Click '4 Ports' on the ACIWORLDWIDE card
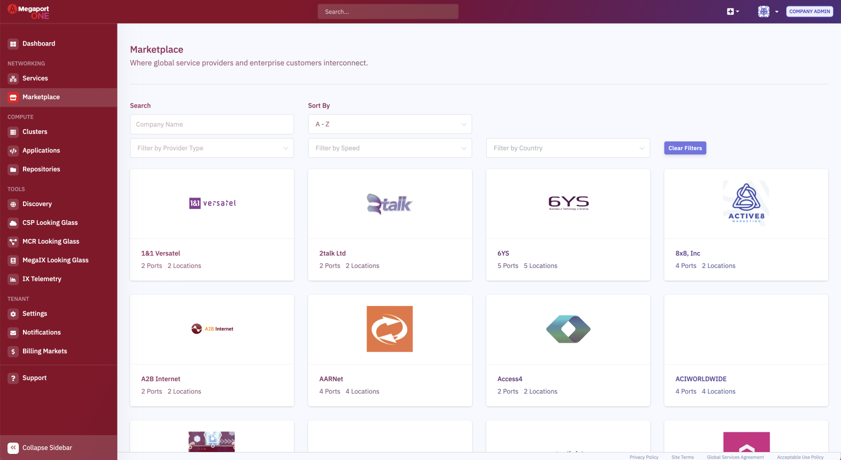Viewport: 841px width, 460px height. 686,391
